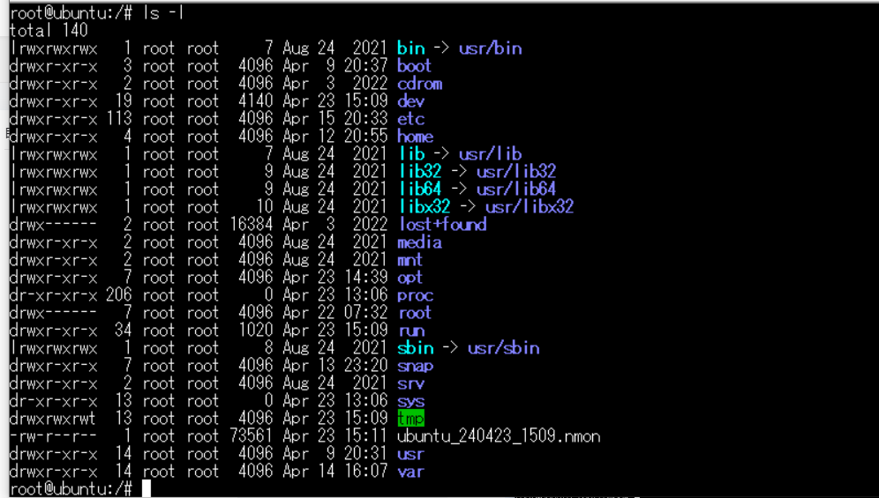879x498 pixels.
Task: Click the 'lib' symlink name
Action: click(x=412, y=154)
